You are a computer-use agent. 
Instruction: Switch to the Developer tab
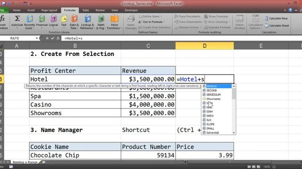pos(131,10)
